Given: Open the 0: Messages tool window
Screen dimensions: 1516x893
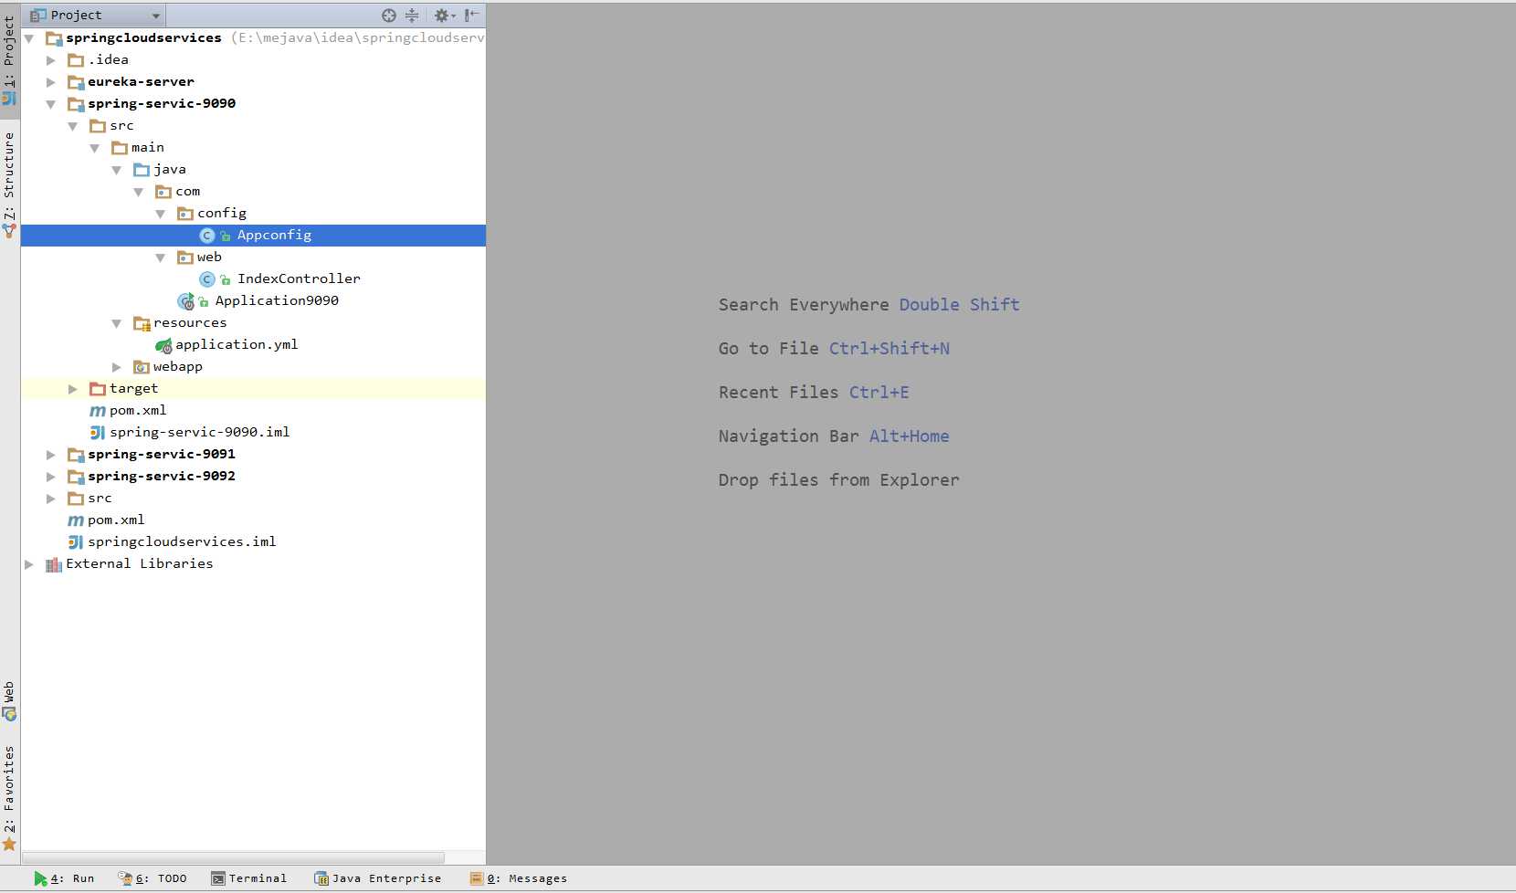Looking at the screenshot, I should click(x=518, y=878).
